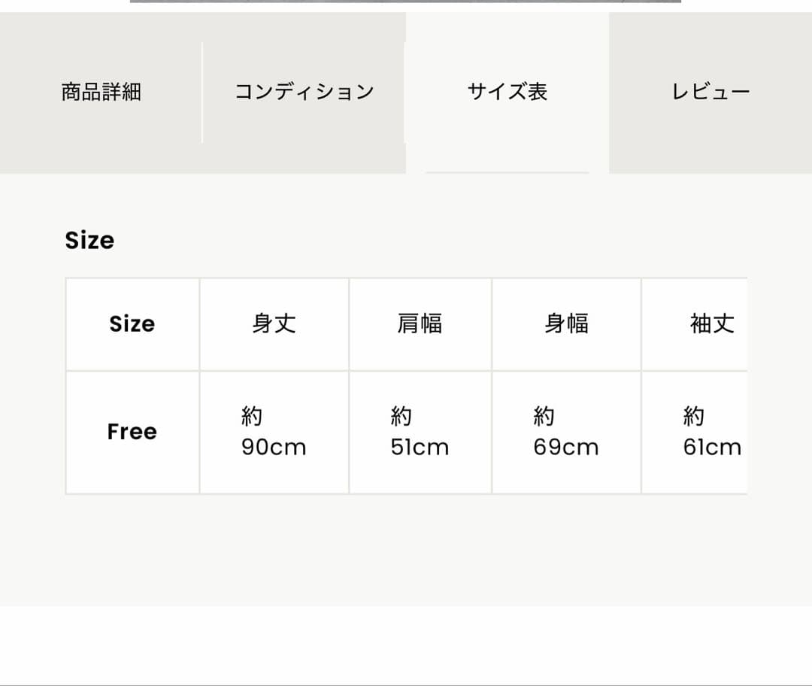Click the 約69cm measurement cell
812x686 pixels.
point(565,432)
